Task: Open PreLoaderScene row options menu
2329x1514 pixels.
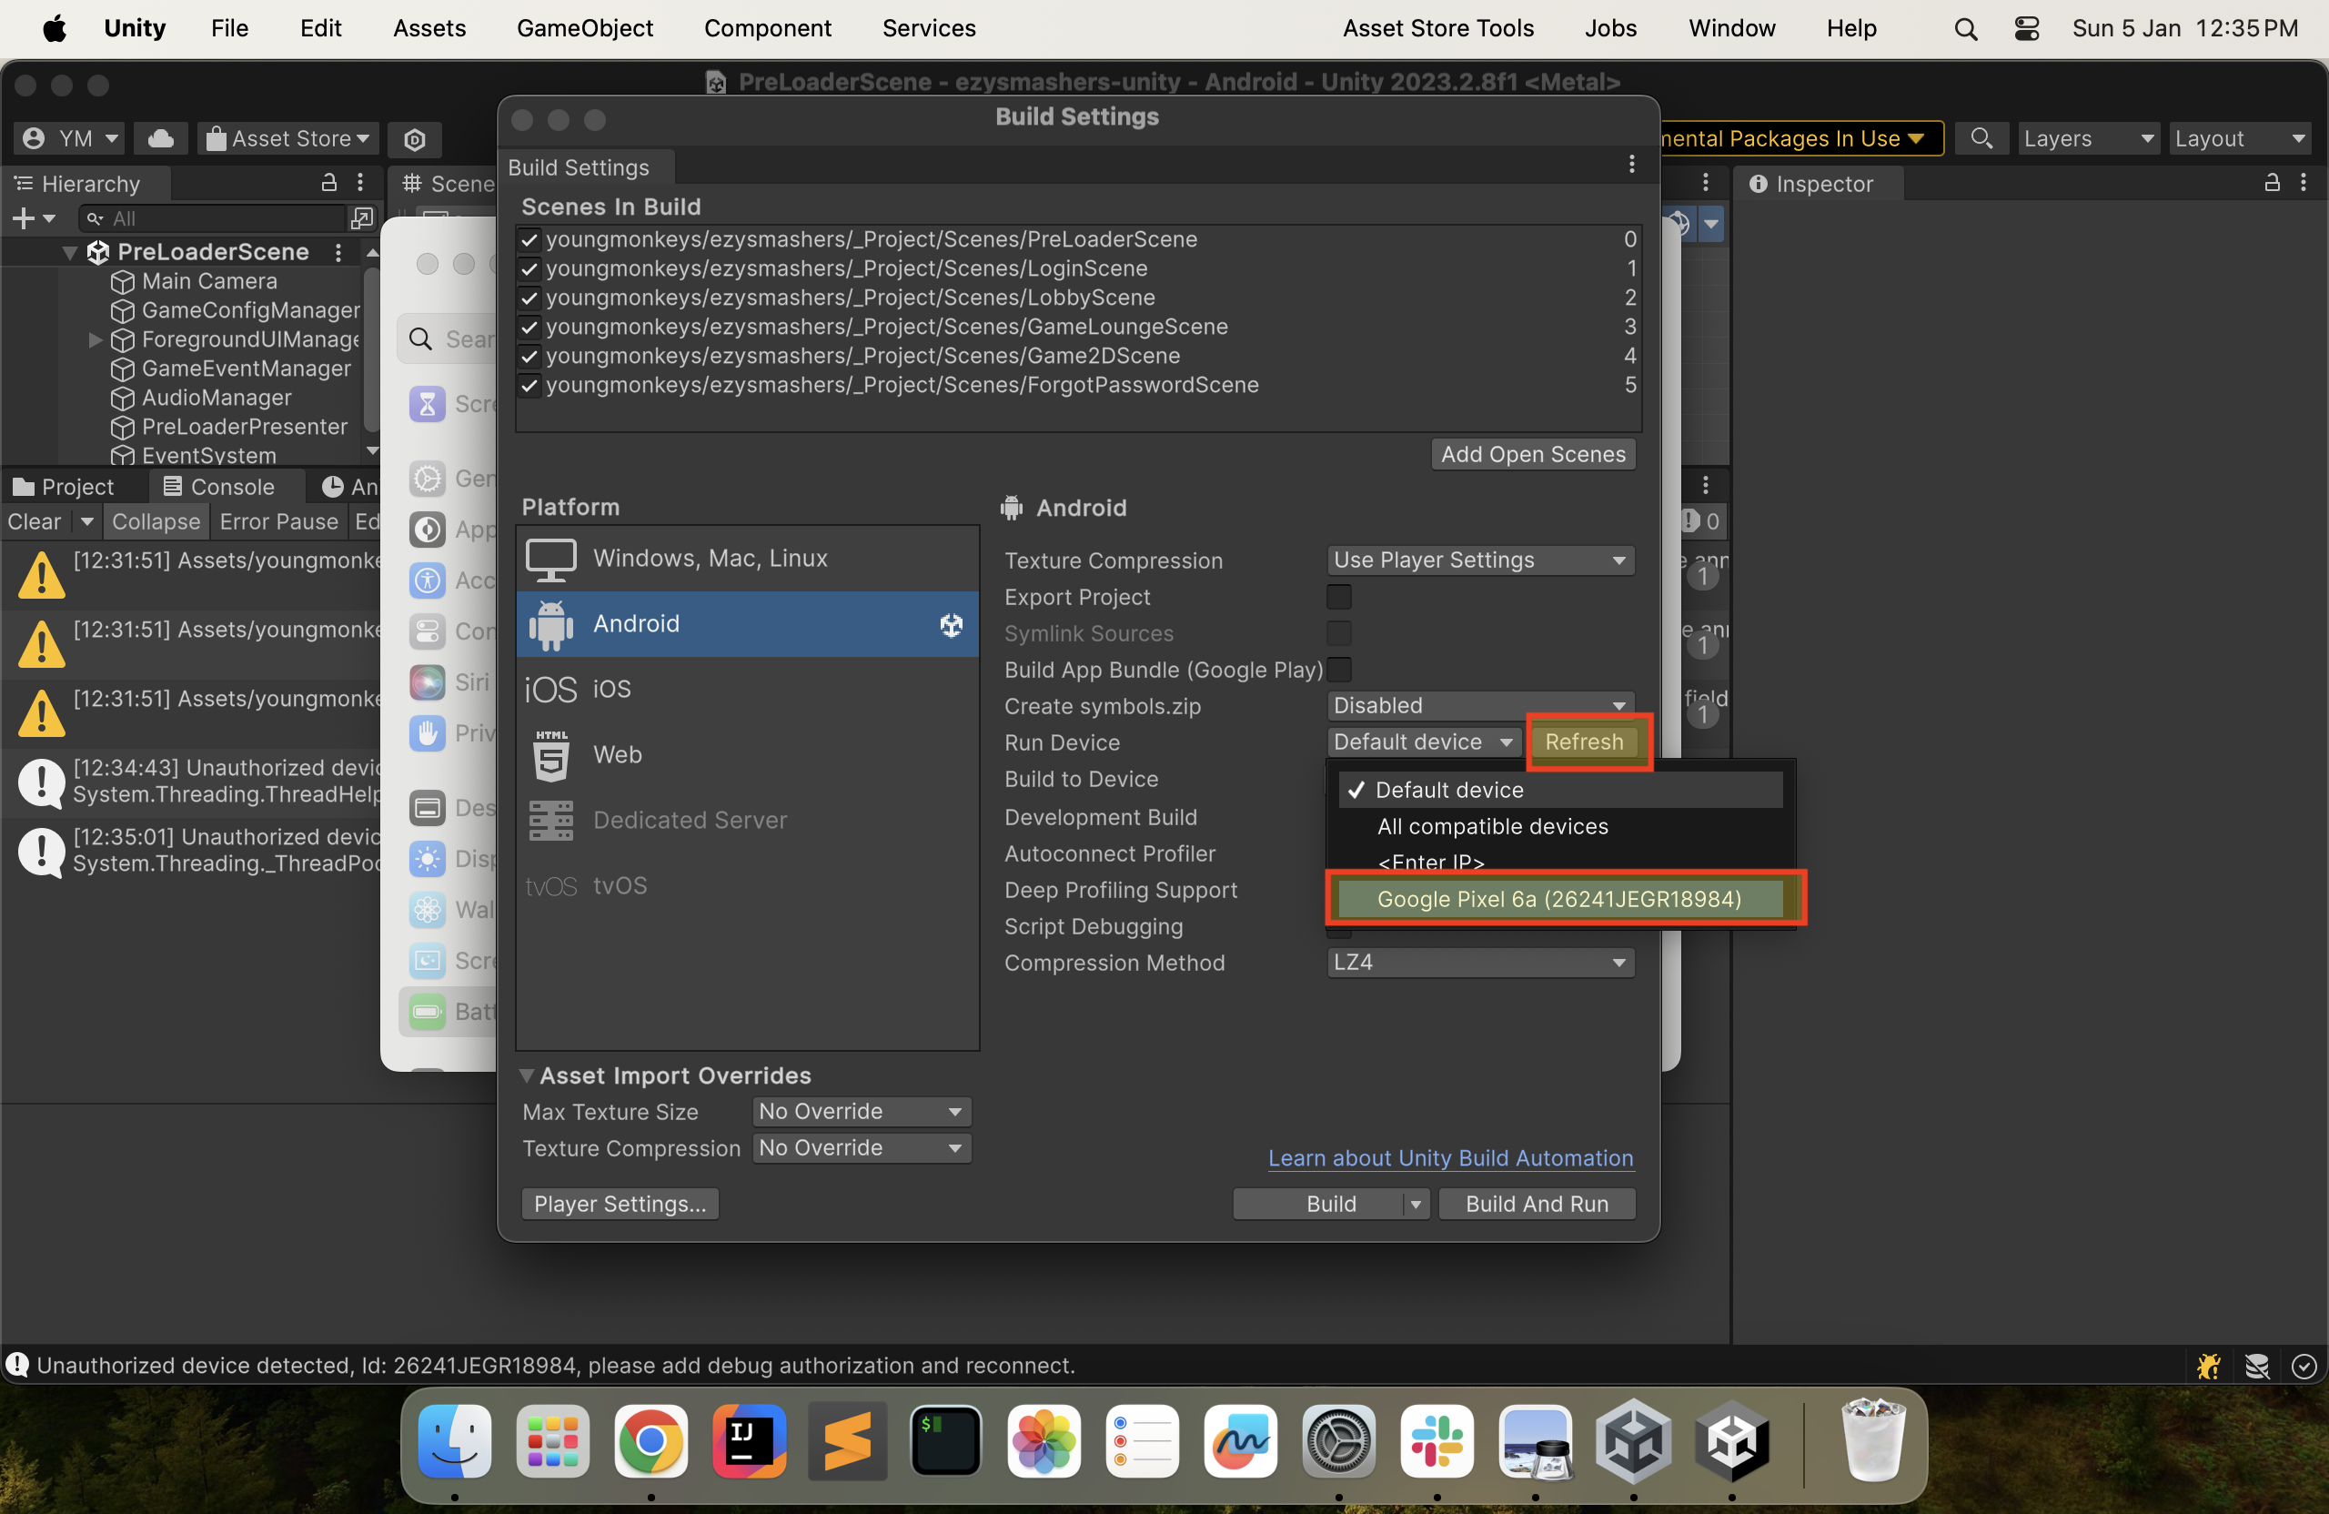Action: pos(338,253)
